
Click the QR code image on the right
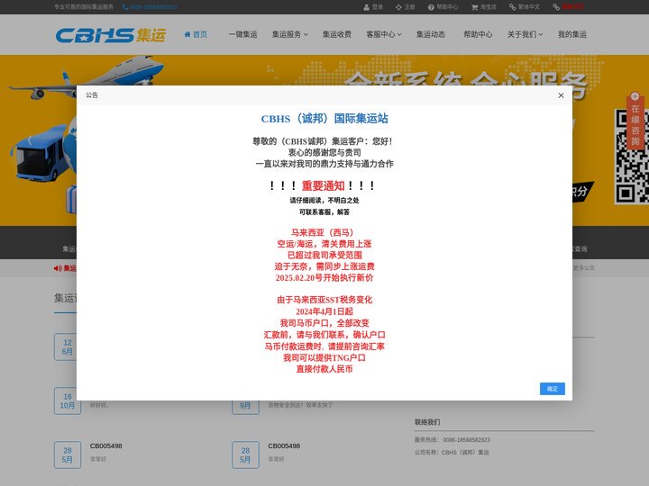[x=632, y=157]
